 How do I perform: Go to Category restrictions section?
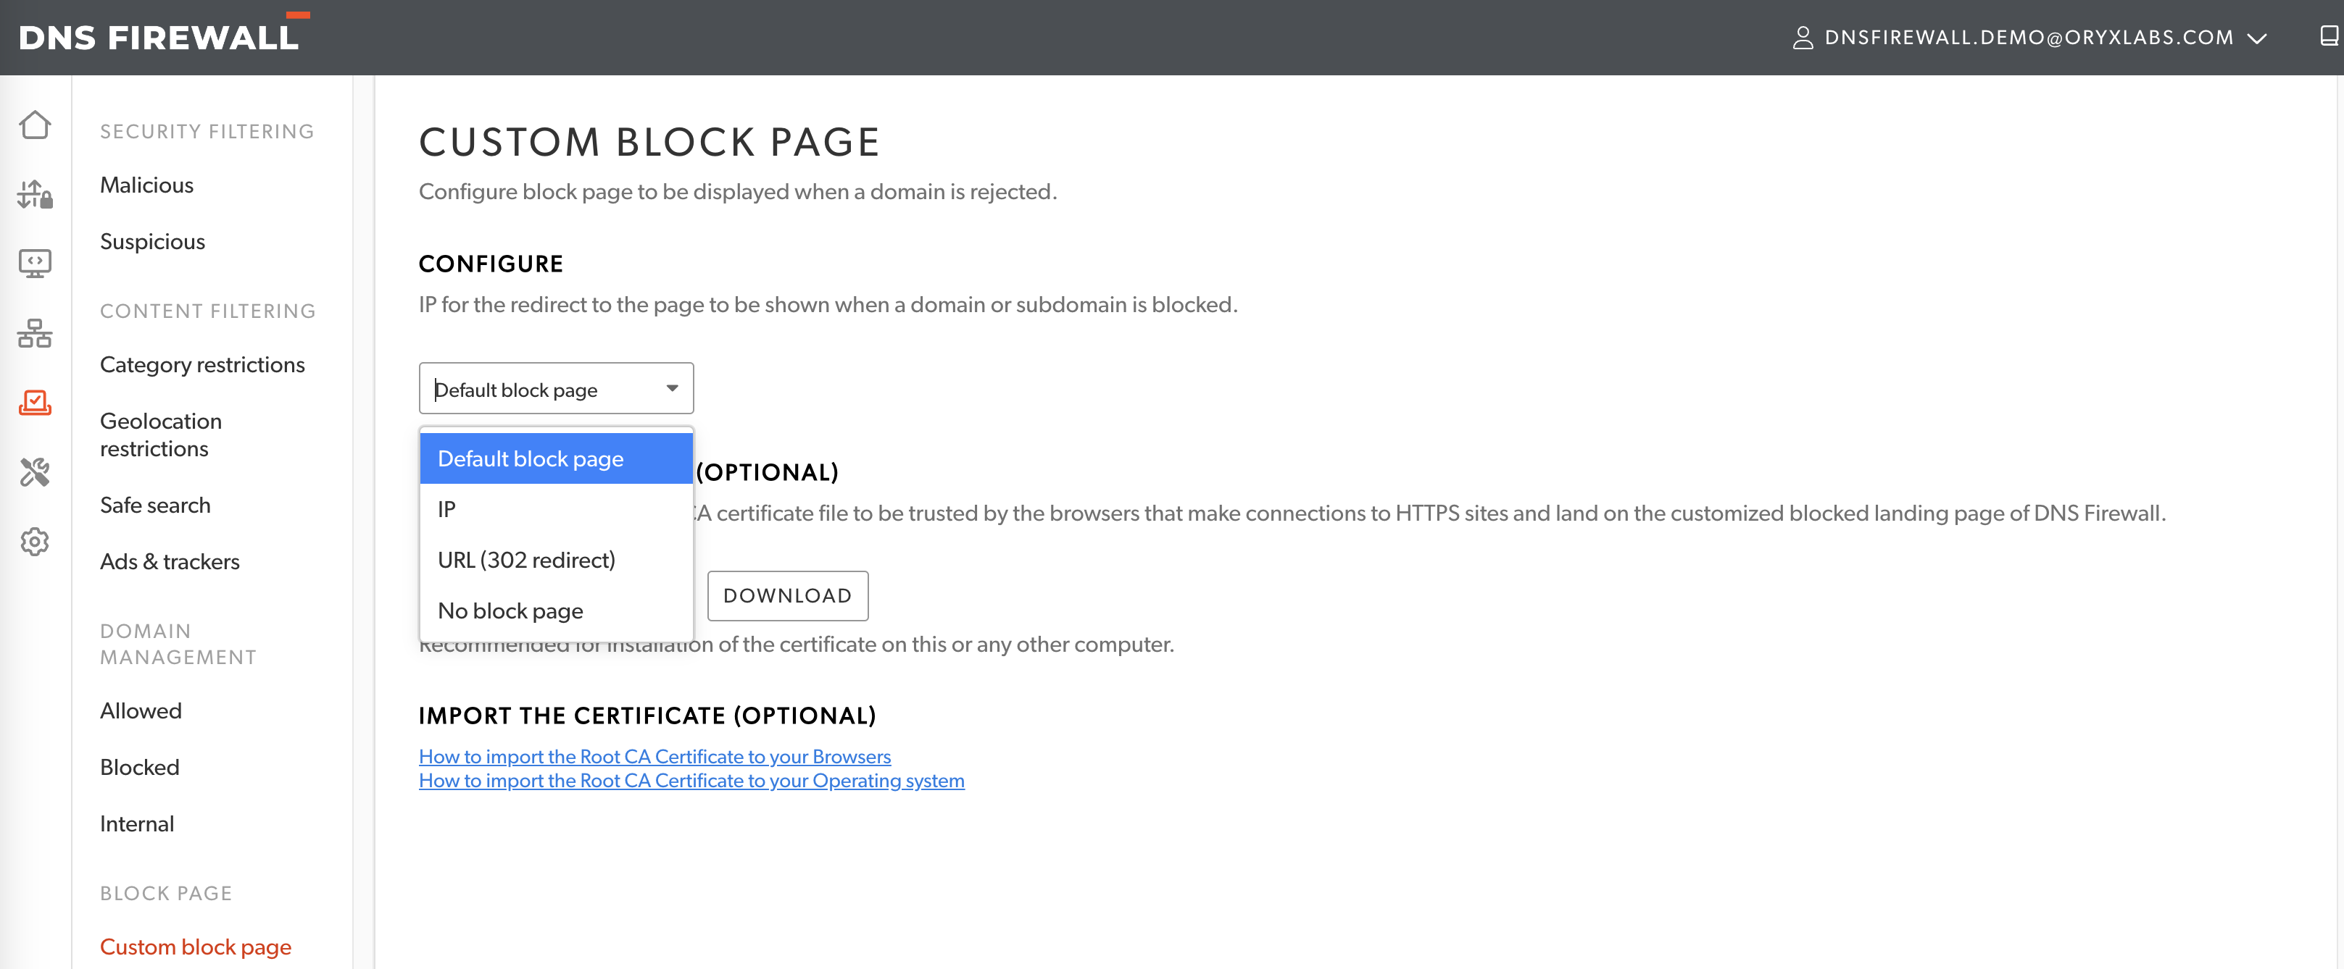point(202,364)
